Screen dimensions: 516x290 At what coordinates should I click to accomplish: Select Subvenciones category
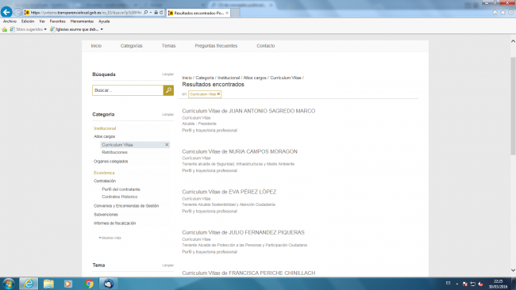(x=106, y=215)
